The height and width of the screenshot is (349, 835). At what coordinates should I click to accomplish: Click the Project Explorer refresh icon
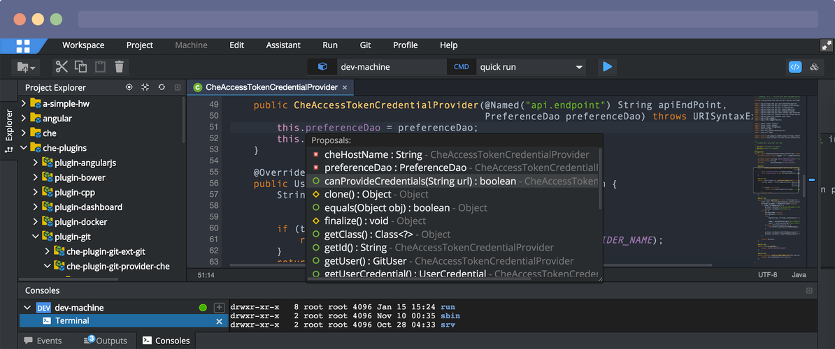tap(162, 87)
